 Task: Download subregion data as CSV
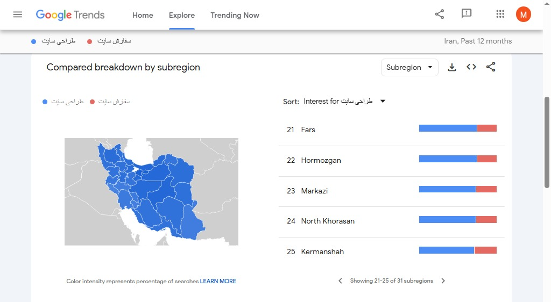452,67
